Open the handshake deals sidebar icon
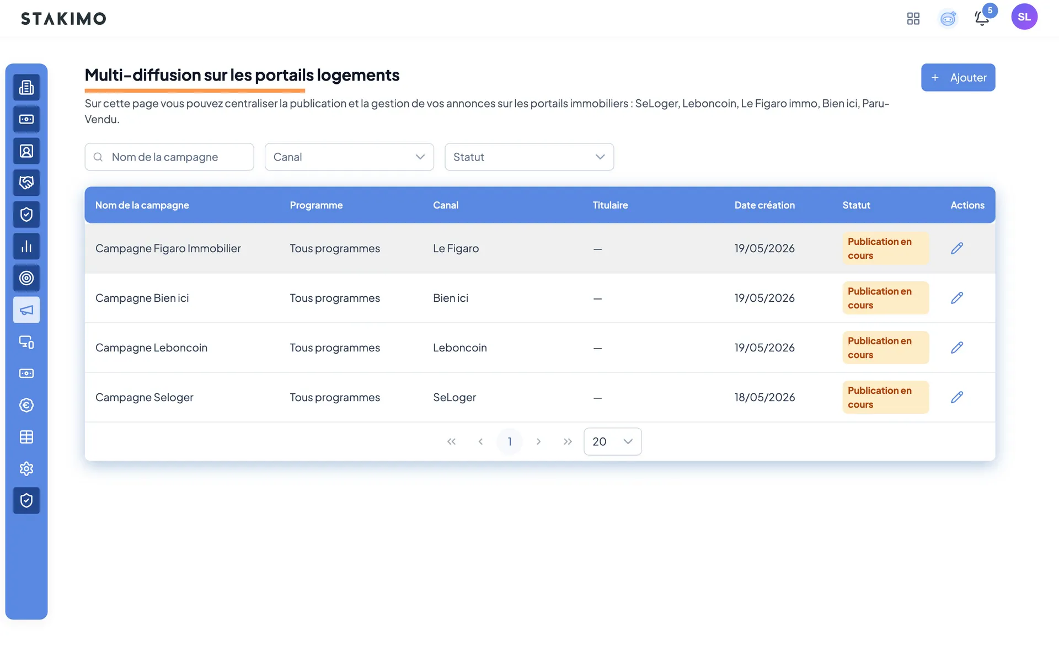This screenshot has height=662, width=1059. click(x=26, y=183)
